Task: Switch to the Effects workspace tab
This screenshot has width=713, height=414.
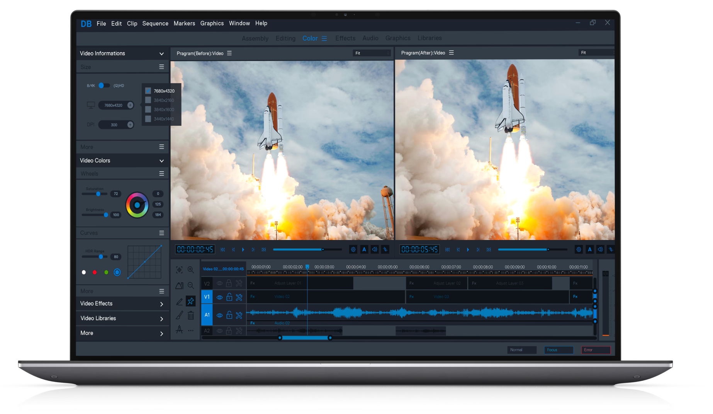Action: 345,38
